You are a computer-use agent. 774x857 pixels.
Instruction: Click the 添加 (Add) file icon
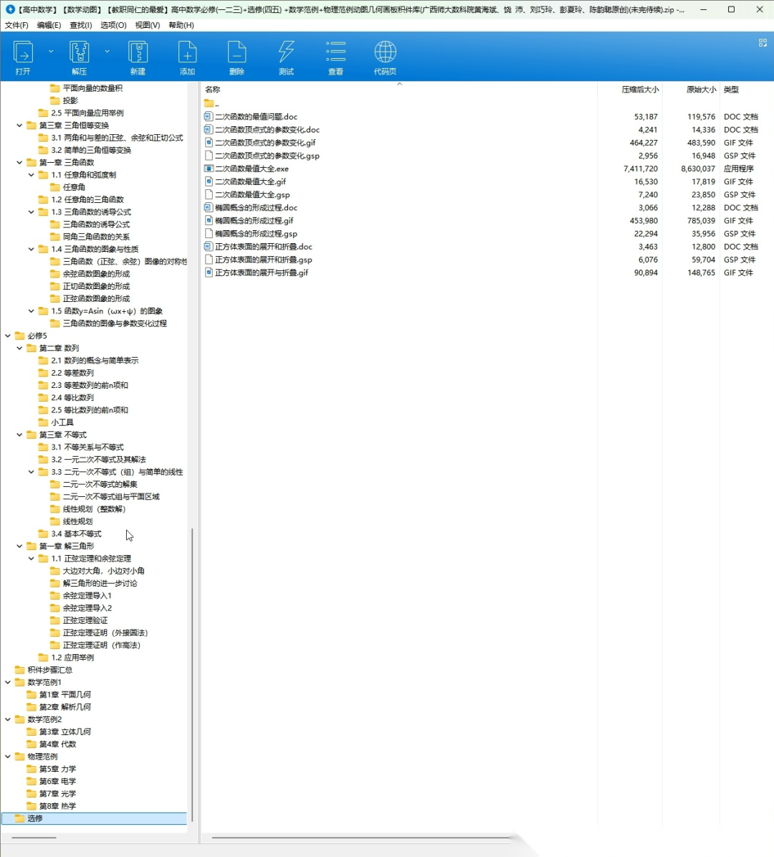tap(187, 53)
